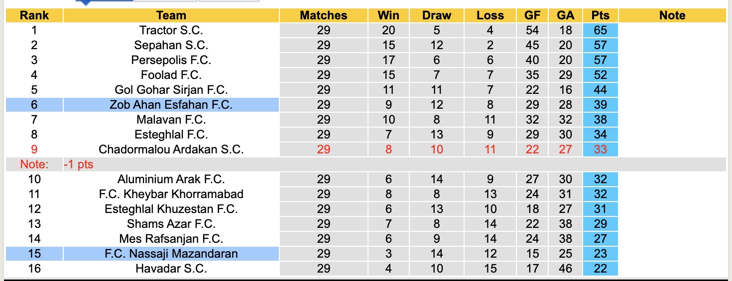This screenshot has width=732, height=281.
Task: Sort by the Matches column header
Action: pyautogui.click(x=323, y=15)
